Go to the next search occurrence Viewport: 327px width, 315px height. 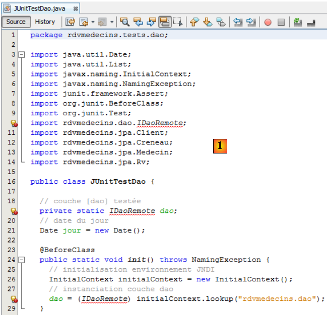pyautogui.click(x=151, y=22)
